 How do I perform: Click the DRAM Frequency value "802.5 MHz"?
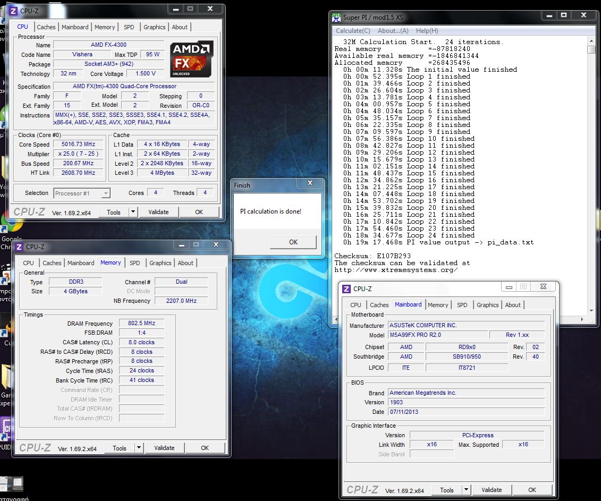[x=141, y=323]
